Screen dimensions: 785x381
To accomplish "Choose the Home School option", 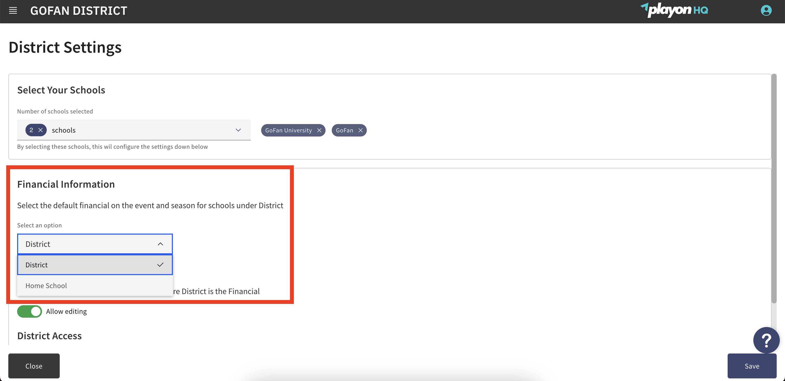I will [95, 285].
